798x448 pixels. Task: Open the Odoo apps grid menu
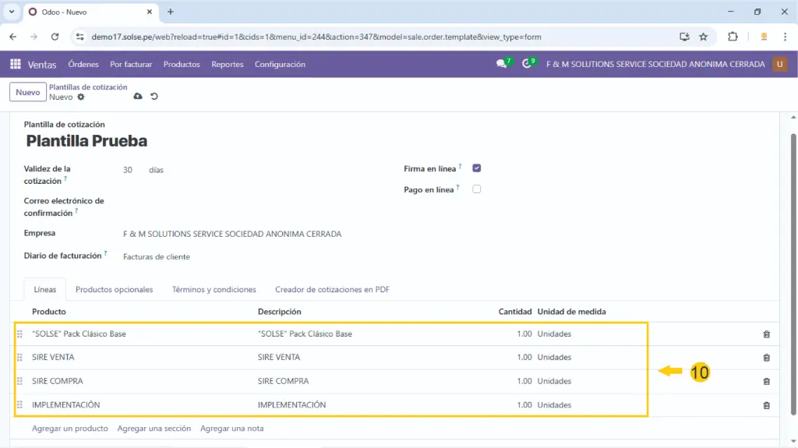(x=16, y=65)
